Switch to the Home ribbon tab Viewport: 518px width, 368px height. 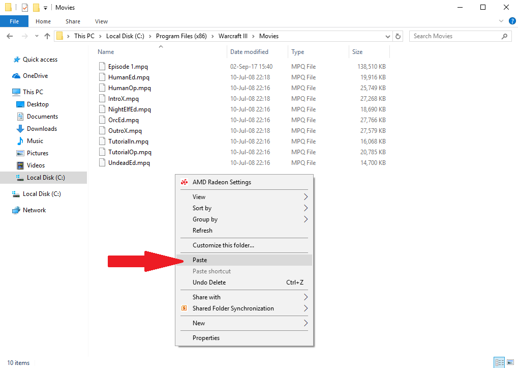click(43, 21)
